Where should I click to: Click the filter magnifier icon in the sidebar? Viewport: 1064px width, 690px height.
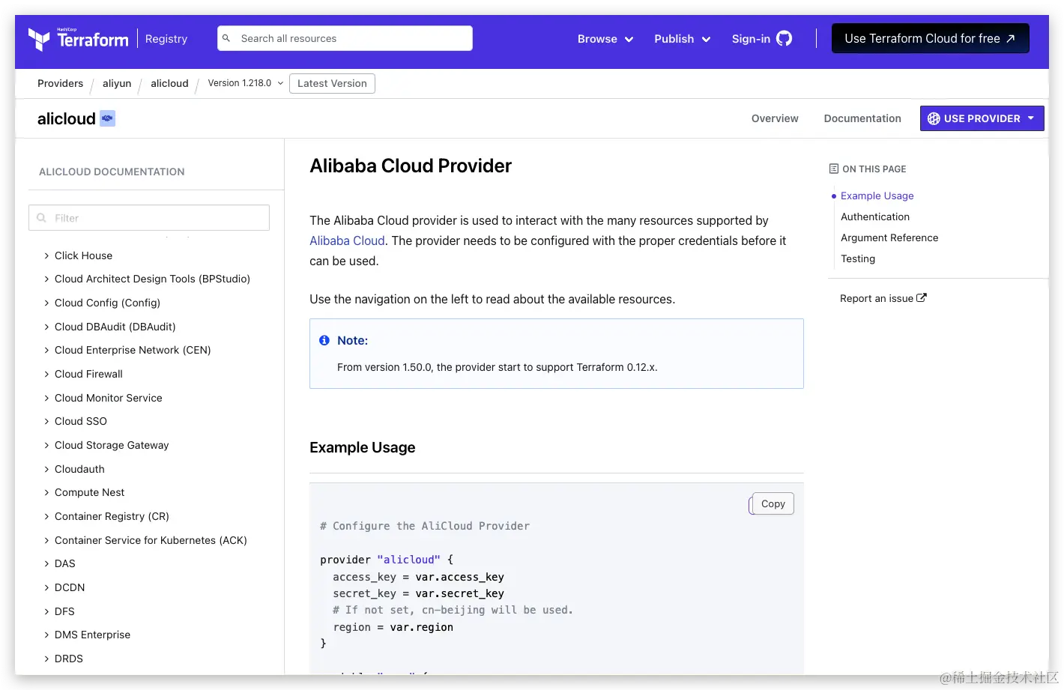pos(42,218)
